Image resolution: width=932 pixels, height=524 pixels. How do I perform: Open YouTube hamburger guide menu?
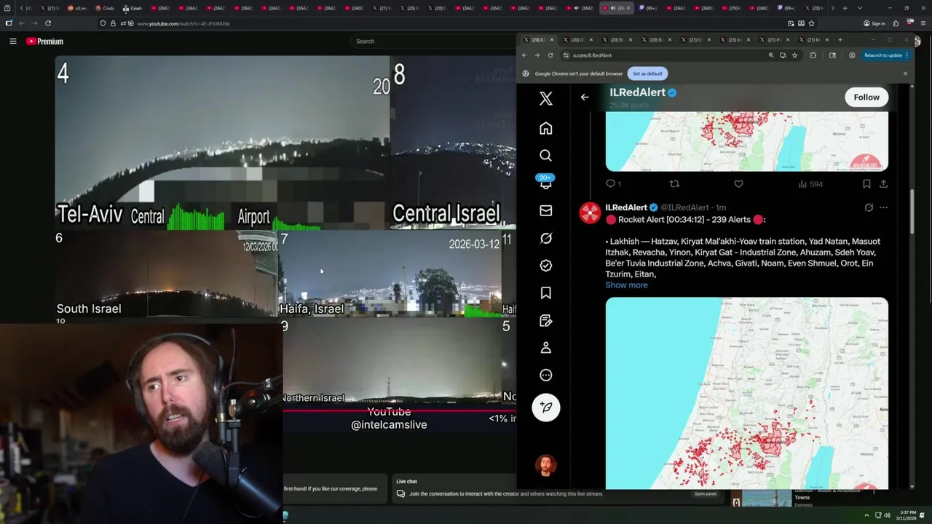point(12,41)
